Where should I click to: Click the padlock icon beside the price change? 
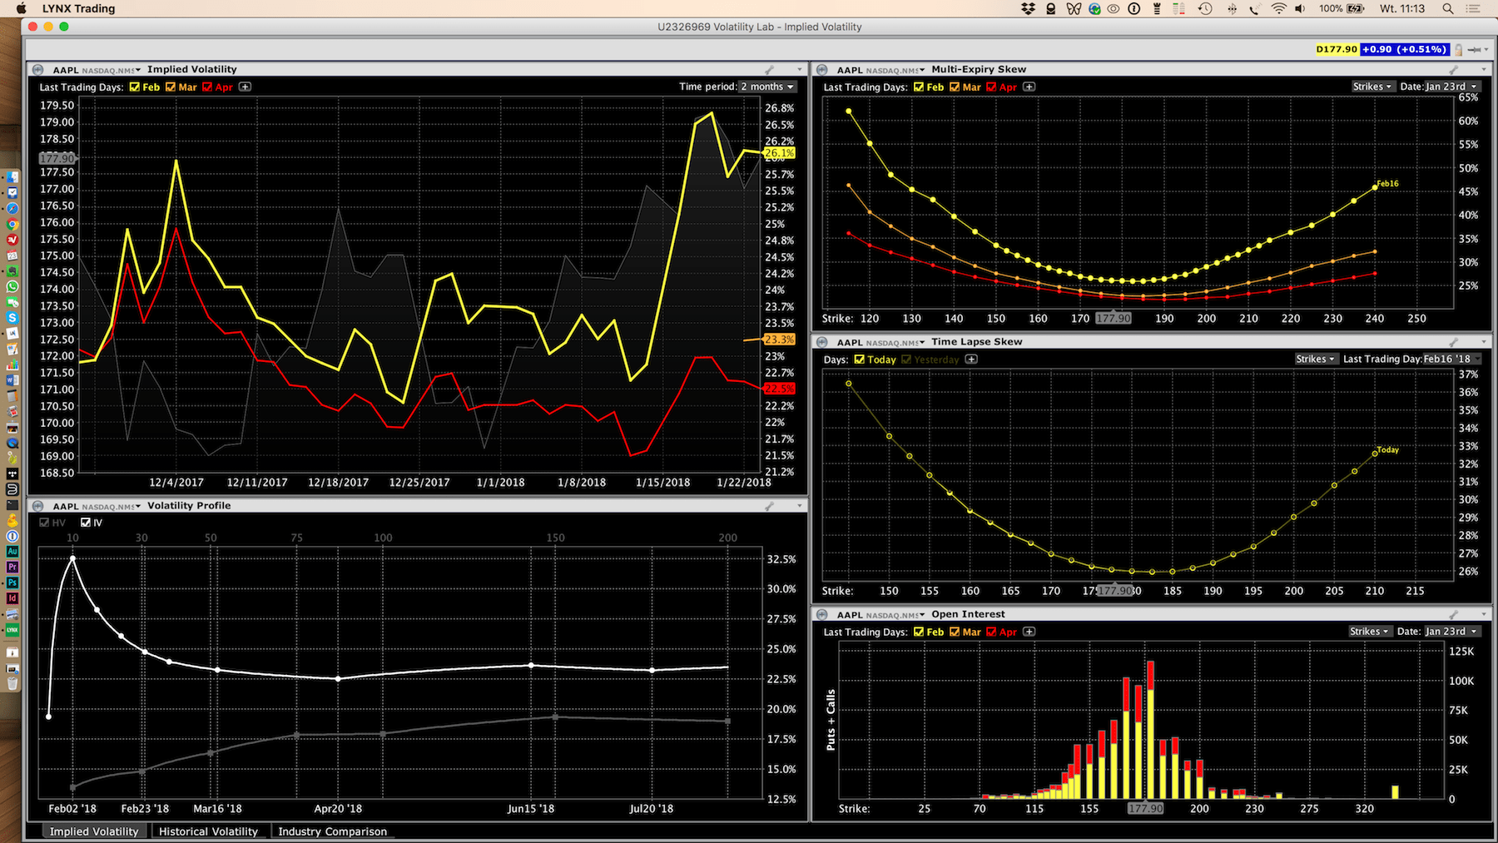pyautogui.click(x=1458, y=50)
